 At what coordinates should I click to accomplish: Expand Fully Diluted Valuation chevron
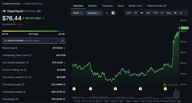64,62
